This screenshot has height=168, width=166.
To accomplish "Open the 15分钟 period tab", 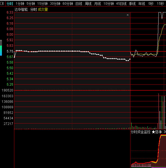I will coord(42,4).
